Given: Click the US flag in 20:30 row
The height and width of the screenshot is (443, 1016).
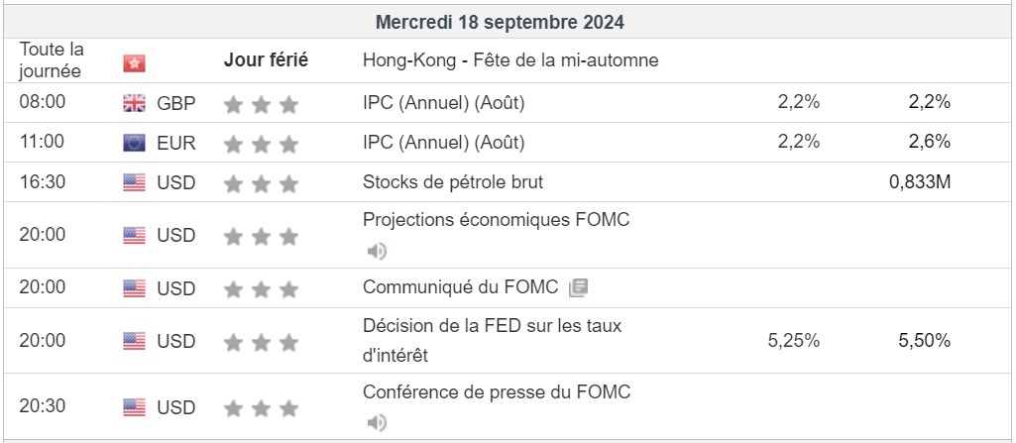Looking at the screenshot, I should coord(134,407).
